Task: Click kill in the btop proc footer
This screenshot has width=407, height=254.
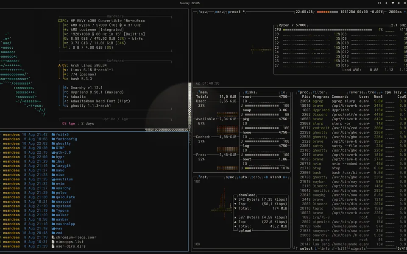Action: (342, 248)
